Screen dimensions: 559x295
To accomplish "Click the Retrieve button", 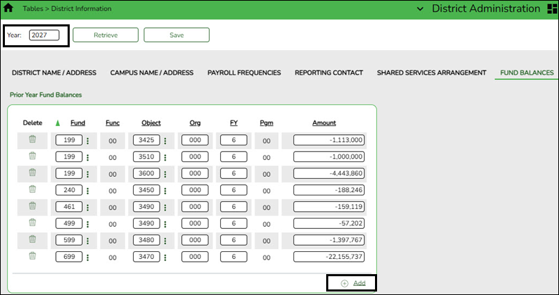I will pyautogui.click(x=105, y=35).
